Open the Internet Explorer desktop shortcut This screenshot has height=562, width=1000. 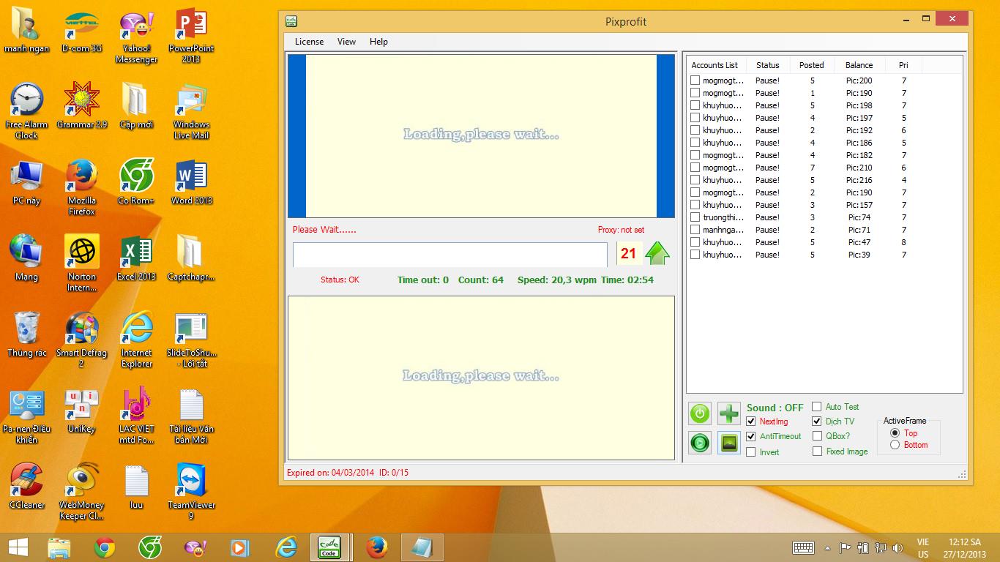coord(136,340)
